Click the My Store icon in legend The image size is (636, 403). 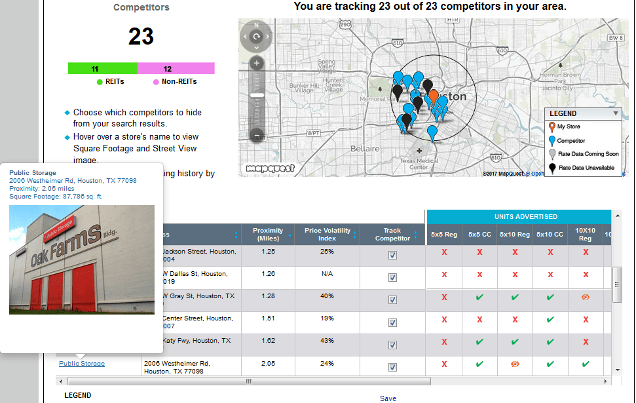(552, 127)
